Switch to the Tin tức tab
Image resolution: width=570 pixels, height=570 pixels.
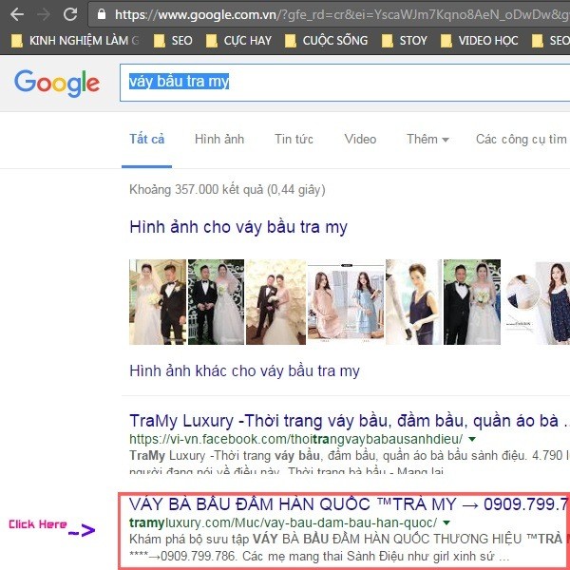(x=294, y=140)
